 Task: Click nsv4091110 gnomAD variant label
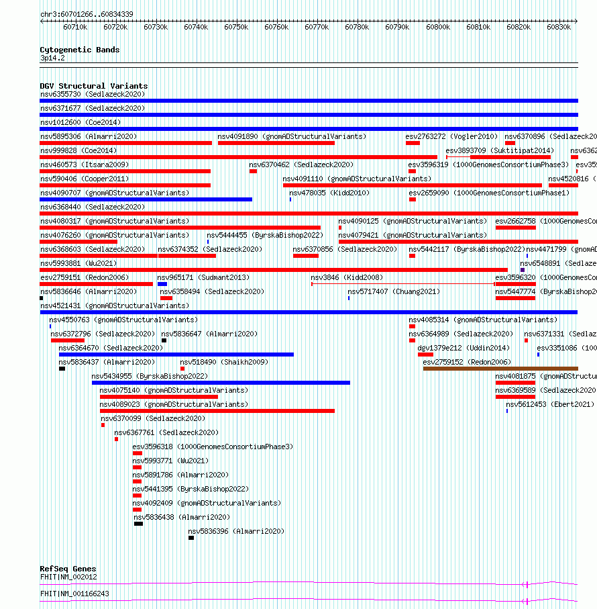click(x=357, y=179)
